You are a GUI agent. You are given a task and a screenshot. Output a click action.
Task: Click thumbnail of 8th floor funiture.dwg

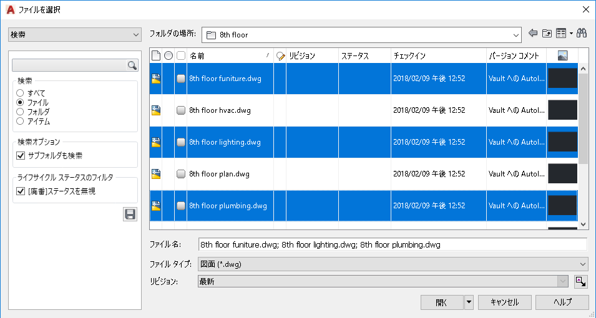click(562, 79)
